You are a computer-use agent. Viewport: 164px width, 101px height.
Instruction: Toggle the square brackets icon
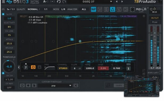tap(106, 9)
